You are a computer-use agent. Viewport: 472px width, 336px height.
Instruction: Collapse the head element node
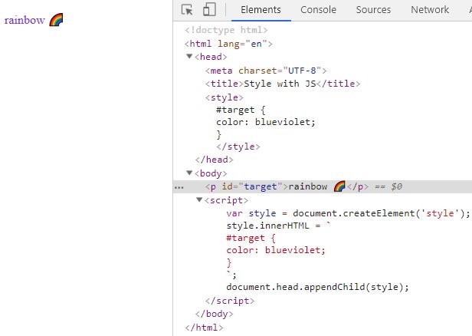(x=189, y=57)
